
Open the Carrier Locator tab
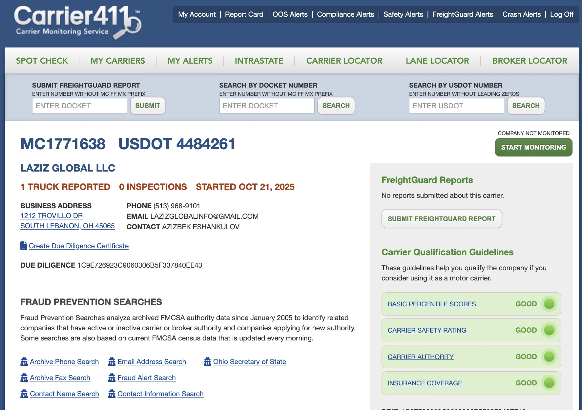(344, 61)
